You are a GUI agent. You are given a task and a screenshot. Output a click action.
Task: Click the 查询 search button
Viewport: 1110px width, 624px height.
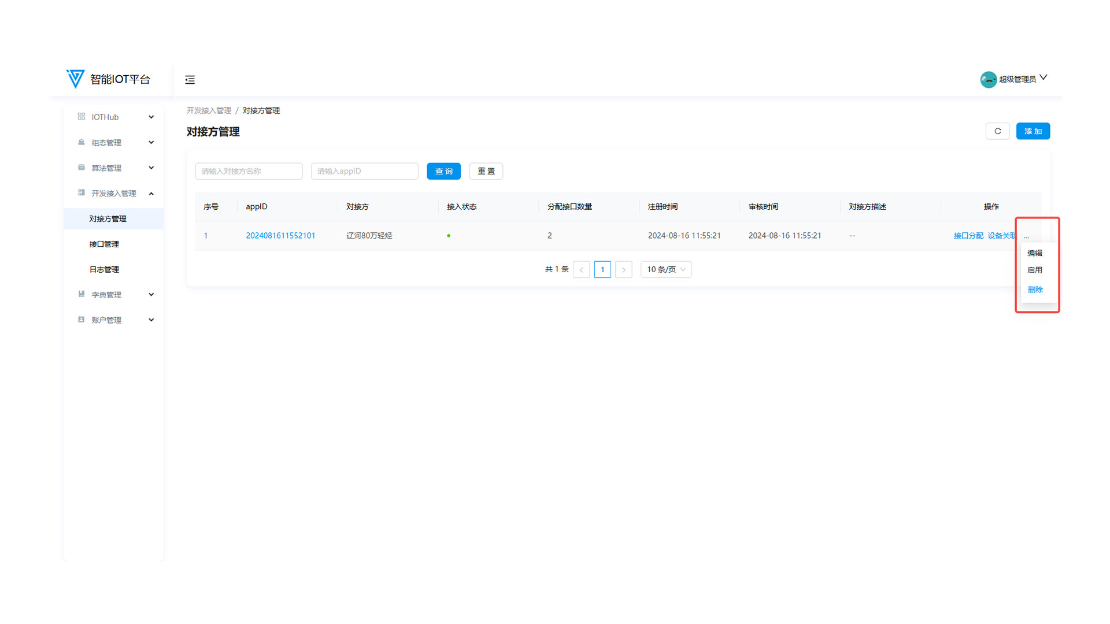coord(443,172)
